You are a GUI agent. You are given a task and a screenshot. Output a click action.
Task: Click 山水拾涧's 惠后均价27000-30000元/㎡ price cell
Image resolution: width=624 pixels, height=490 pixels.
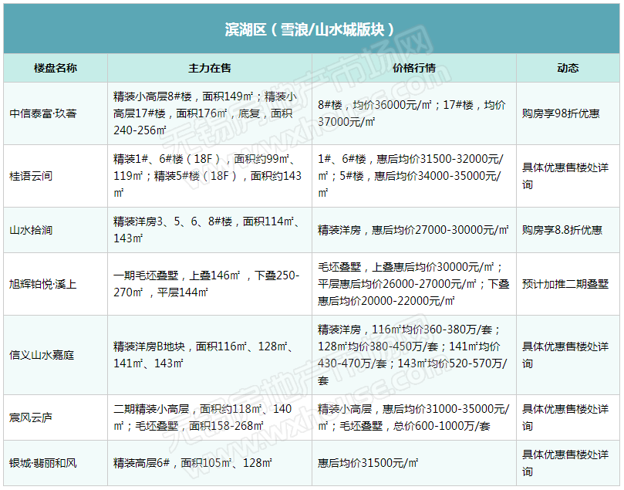coord(413,230)
